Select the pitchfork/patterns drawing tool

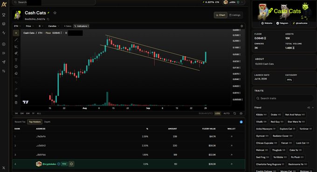click(16, 46)
